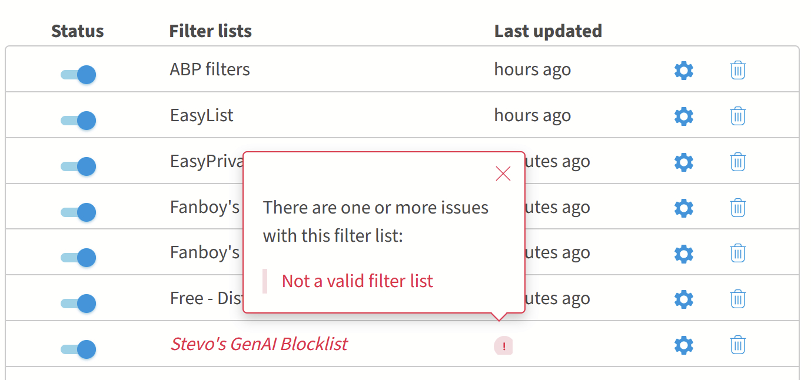Click the Stevo's GenAI Blocklist name
Viewport: 811px width, 380px height.
[259, 344]
